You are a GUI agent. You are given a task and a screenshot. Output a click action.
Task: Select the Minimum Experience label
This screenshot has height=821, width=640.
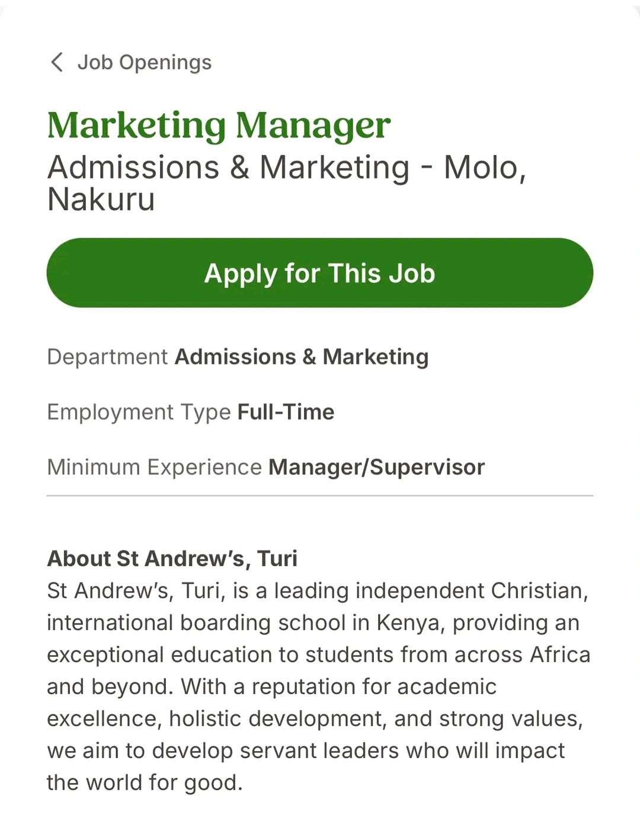coord(154,467)
